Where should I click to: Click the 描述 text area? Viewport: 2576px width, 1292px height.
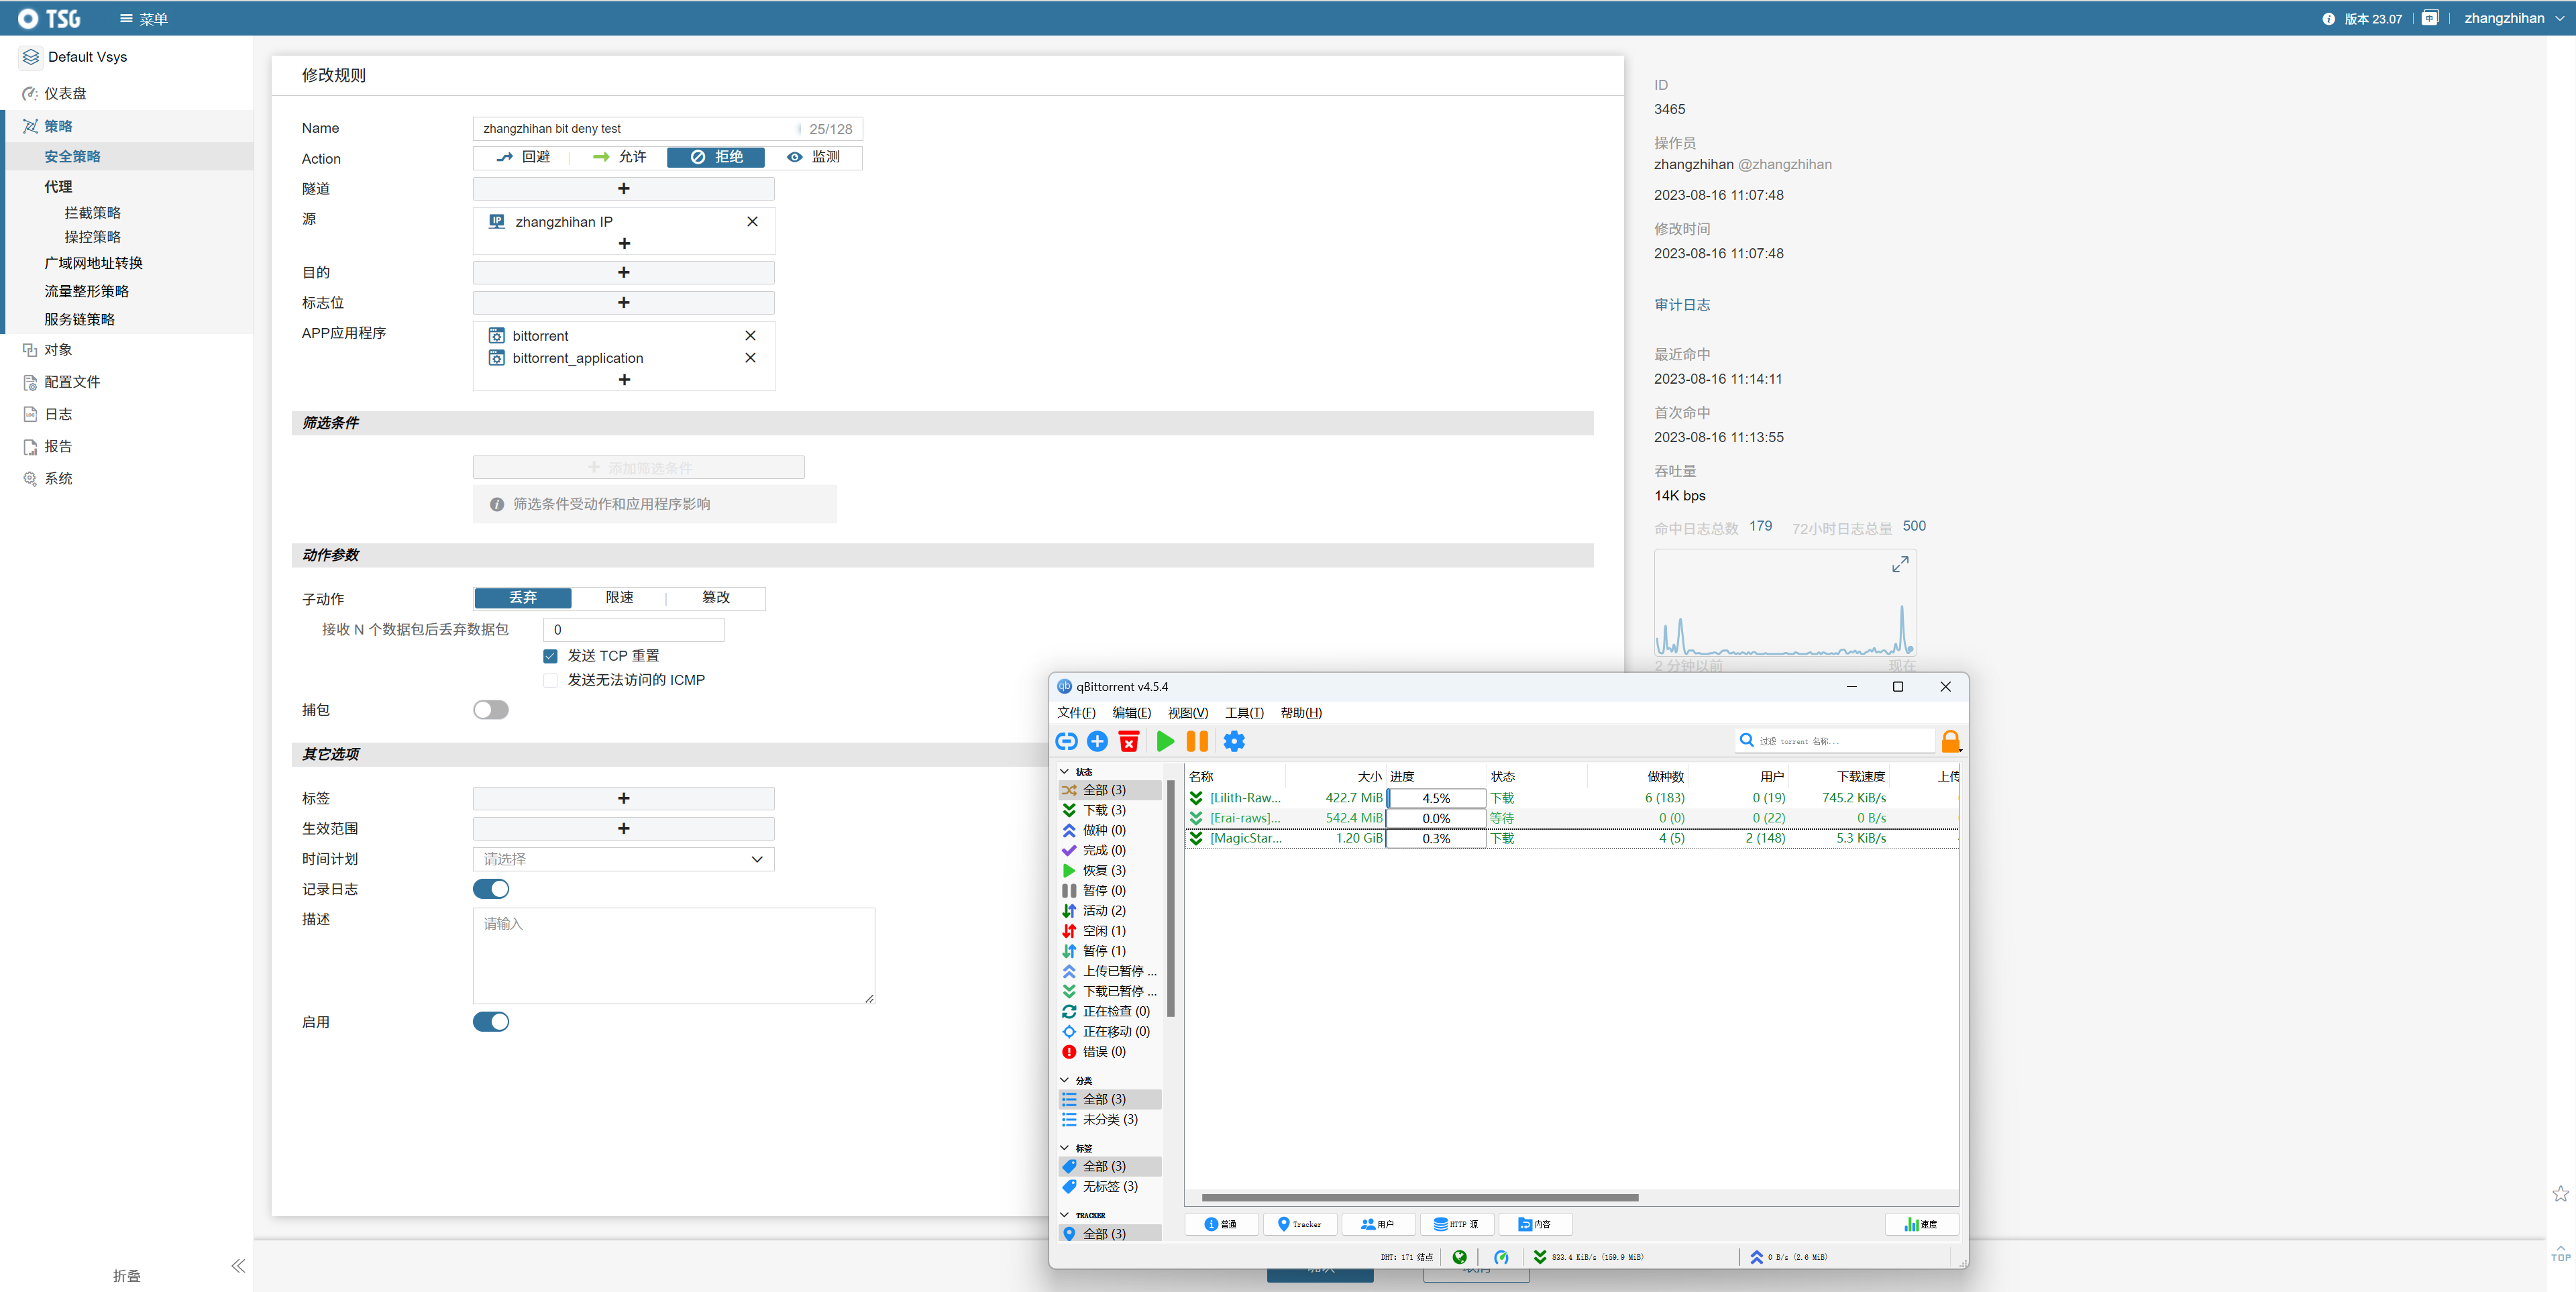pos(673,955)
